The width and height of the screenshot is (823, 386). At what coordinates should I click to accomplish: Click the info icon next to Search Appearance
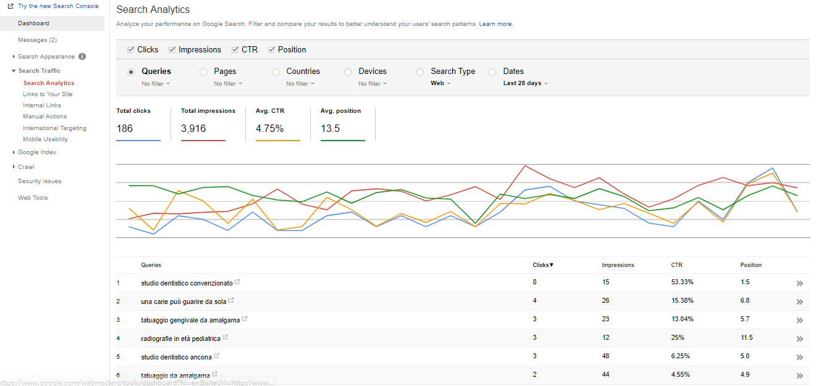tap(82, 57)
